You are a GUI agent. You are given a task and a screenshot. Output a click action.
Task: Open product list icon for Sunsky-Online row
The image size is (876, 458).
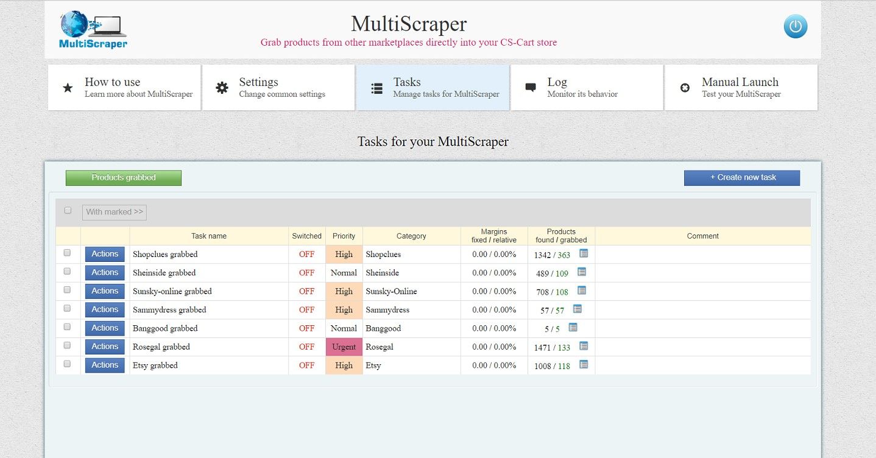tap(582, 291)
